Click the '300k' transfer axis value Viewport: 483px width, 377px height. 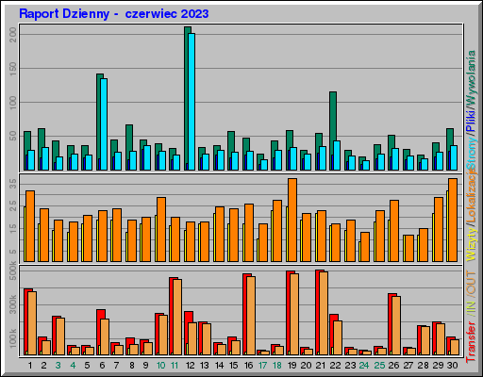pyautogui.click(x=13, y=304)
